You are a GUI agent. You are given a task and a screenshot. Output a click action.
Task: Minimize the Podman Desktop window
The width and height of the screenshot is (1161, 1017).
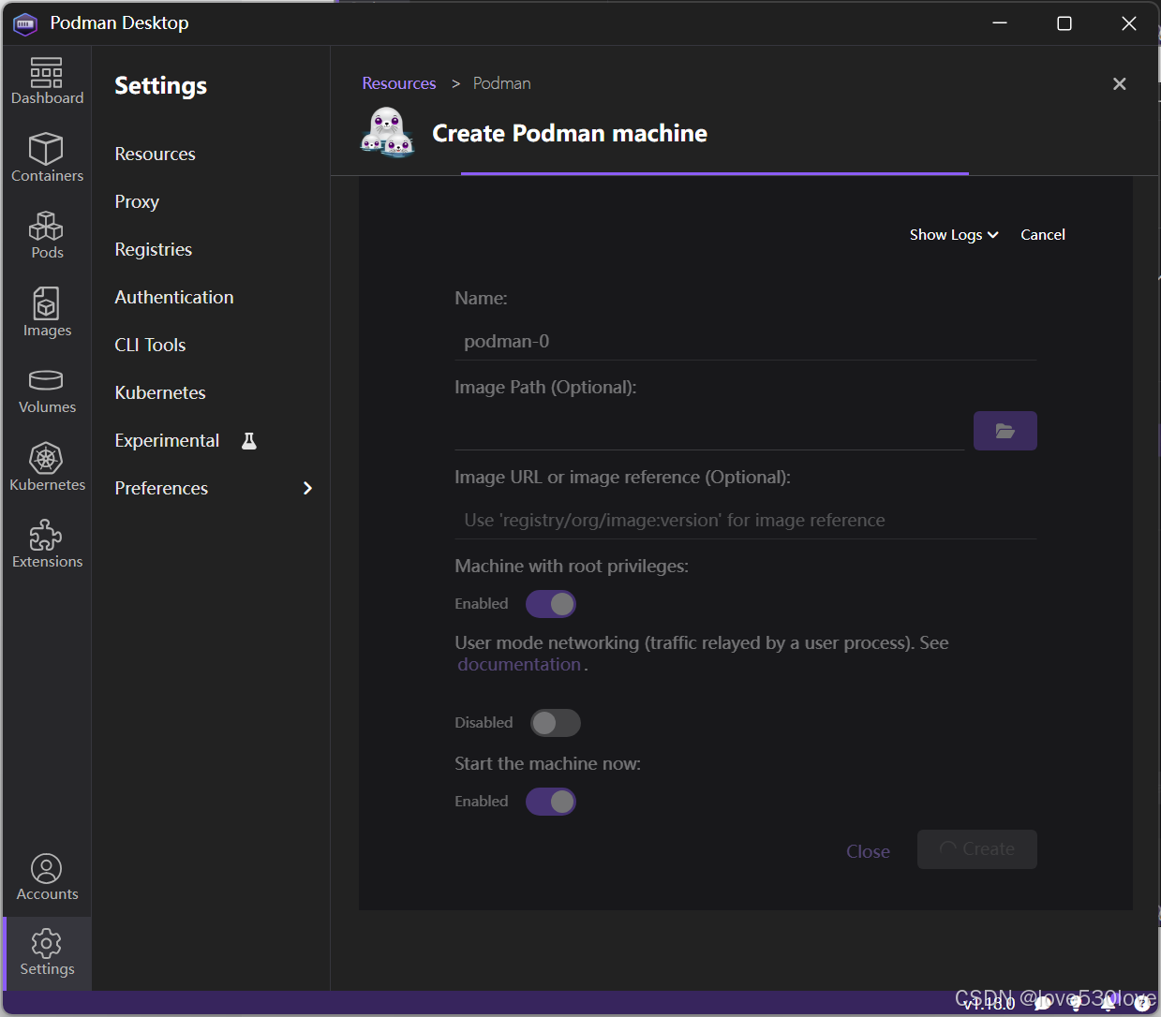coord(1000,23)
